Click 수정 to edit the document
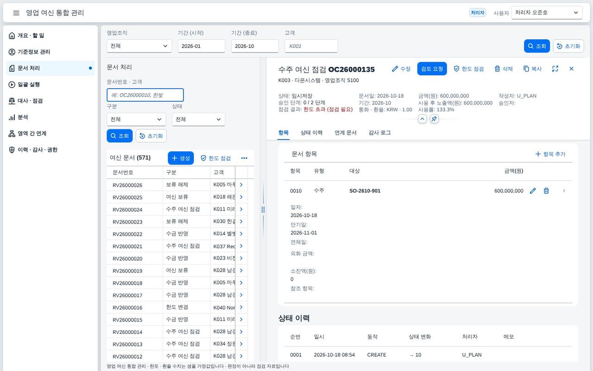Viewport: 593px width, 371px height. pos(401,69)
